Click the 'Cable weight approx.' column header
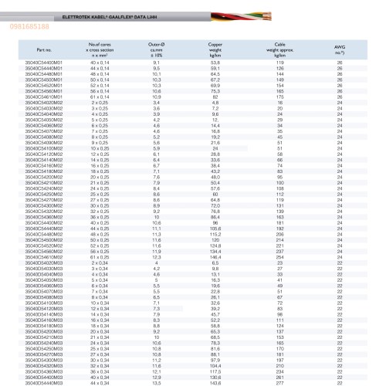The height and width of the screenshot is (386, 386). [x=279, y=50]
